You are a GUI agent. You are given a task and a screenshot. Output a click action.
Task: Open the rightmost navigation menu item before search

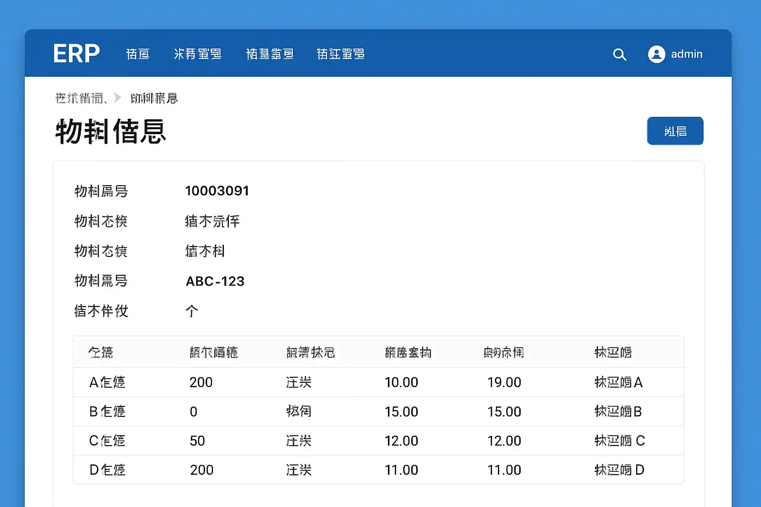pyautogui.click(x=340, y=54)
